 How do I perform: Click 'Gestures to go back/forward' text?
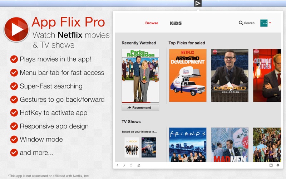coord(62,100)
